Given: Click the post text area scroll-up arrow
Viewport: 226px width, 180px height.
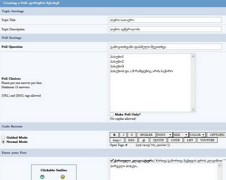Looking at the screenshot, I should (220, 166).
